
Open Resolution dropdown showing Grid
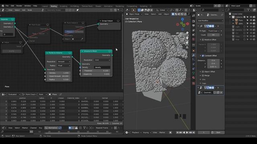[x=102, y=60]
